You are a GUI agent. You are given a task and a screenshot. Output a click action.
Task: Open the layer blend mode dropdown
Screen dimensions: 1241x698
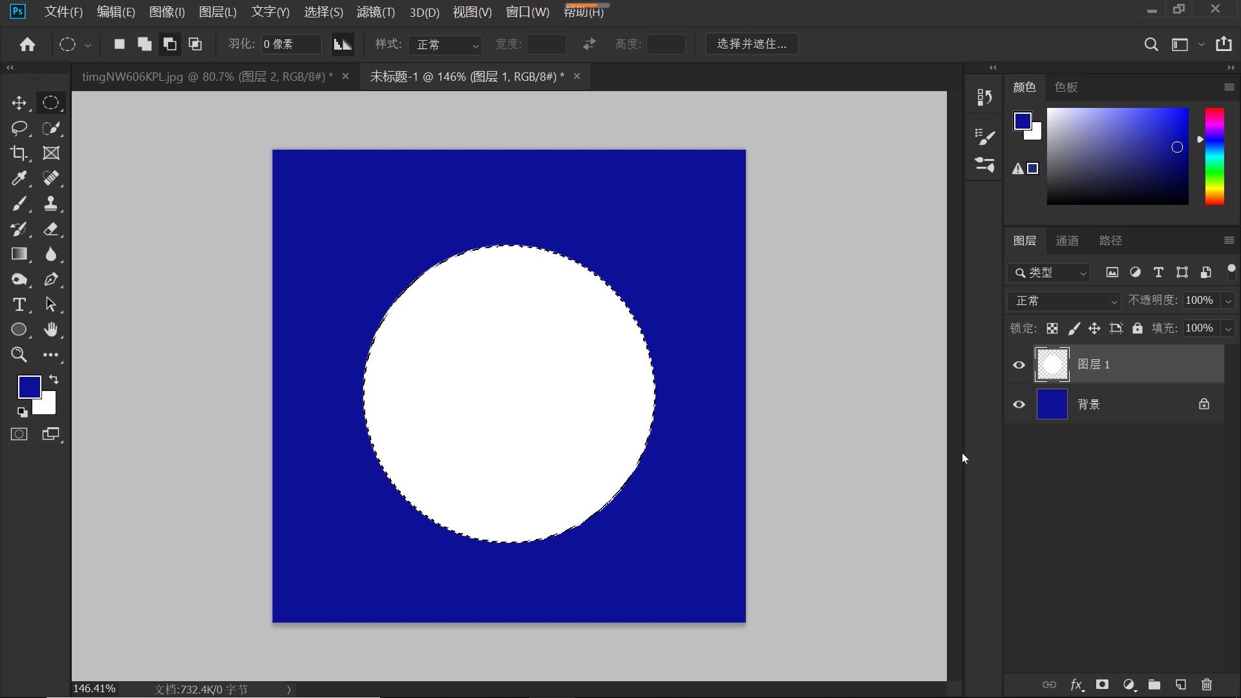click(x=1065, y=301)
